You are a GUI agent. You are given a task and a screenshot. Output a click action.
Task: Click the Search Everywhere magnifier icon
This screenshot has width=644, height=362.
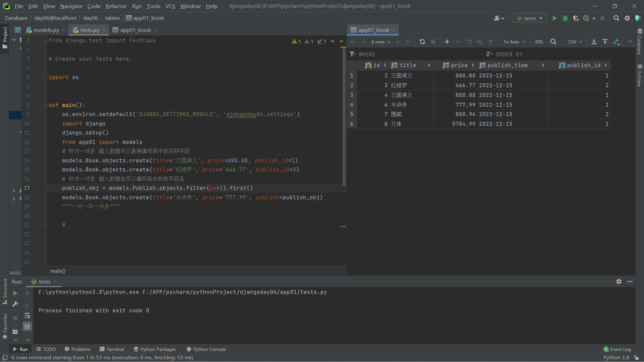[x=616, y=18]
